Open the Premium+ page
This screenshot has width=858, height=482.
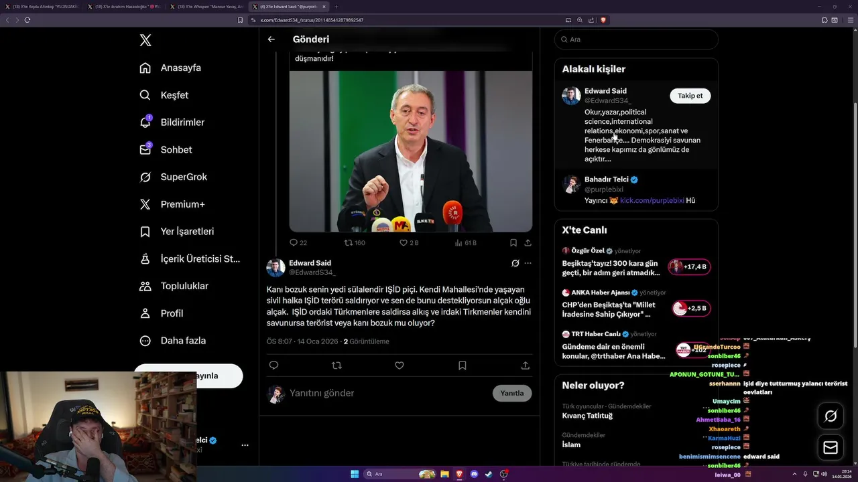[x=172, y=204]
